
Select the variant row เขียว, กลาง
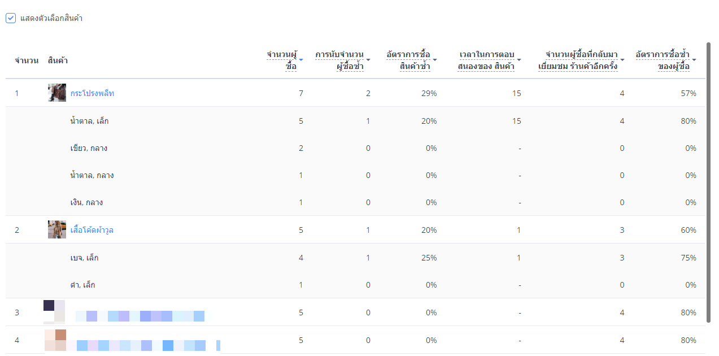click(356, 148)
